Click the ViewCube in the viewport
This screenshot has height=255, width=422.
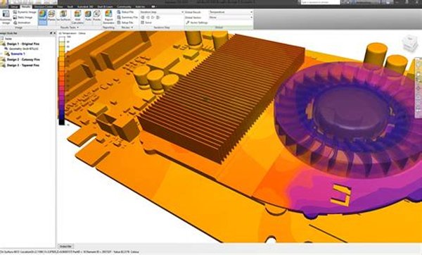pyautogui.click(x=409, y=44)
